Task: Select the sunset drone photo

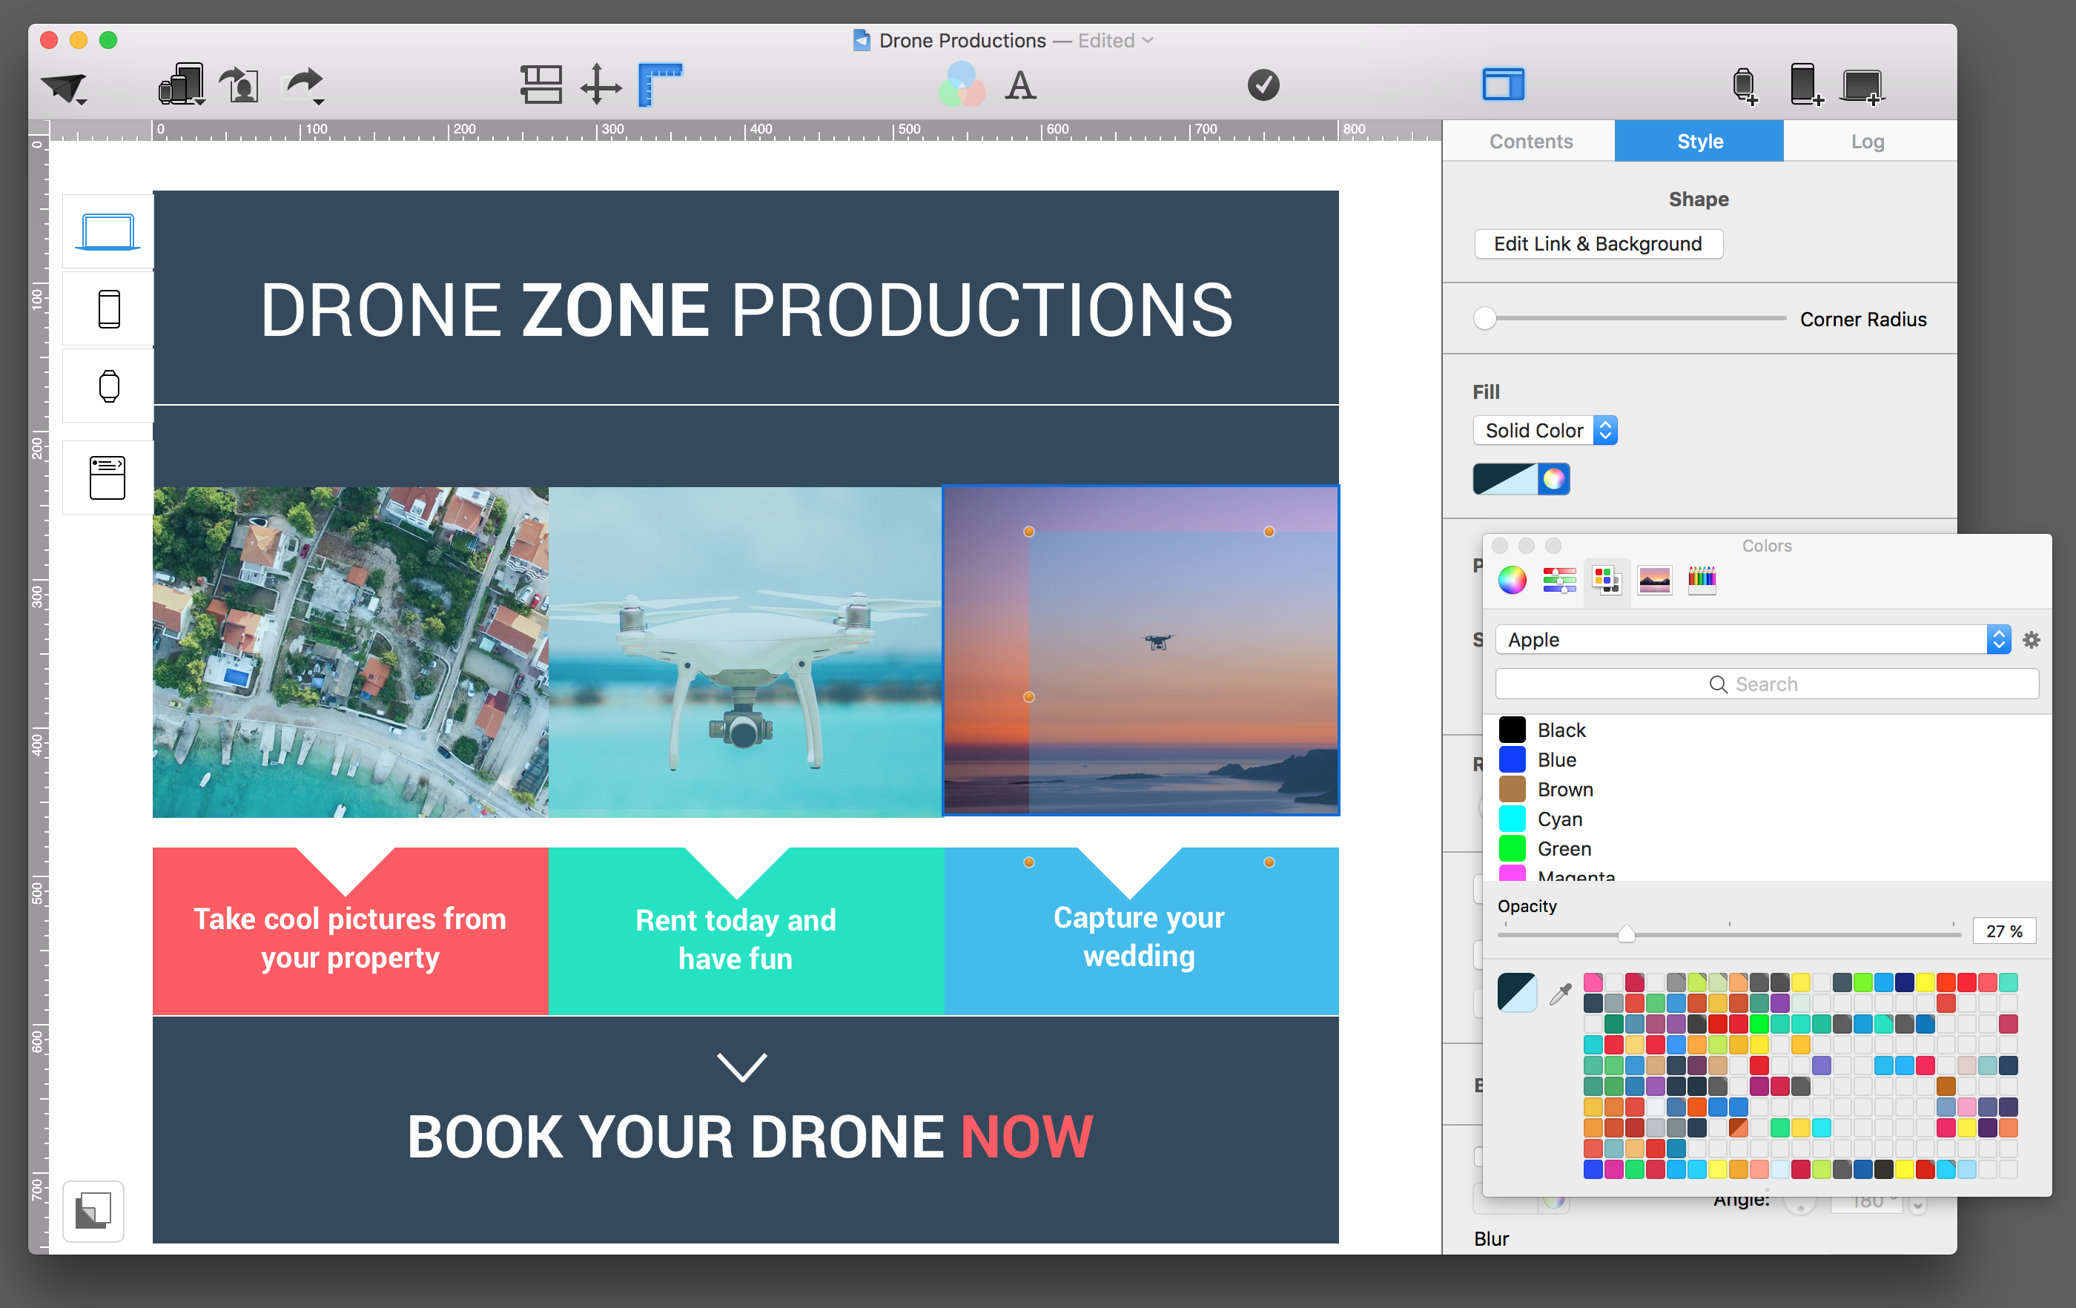Action: pos(1140,651)
